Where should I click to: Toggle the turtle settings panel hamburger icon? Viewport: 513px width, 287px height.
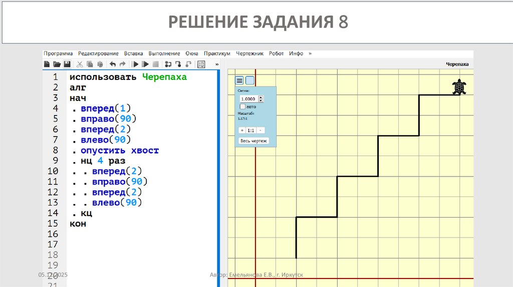(x=239, y=80)
